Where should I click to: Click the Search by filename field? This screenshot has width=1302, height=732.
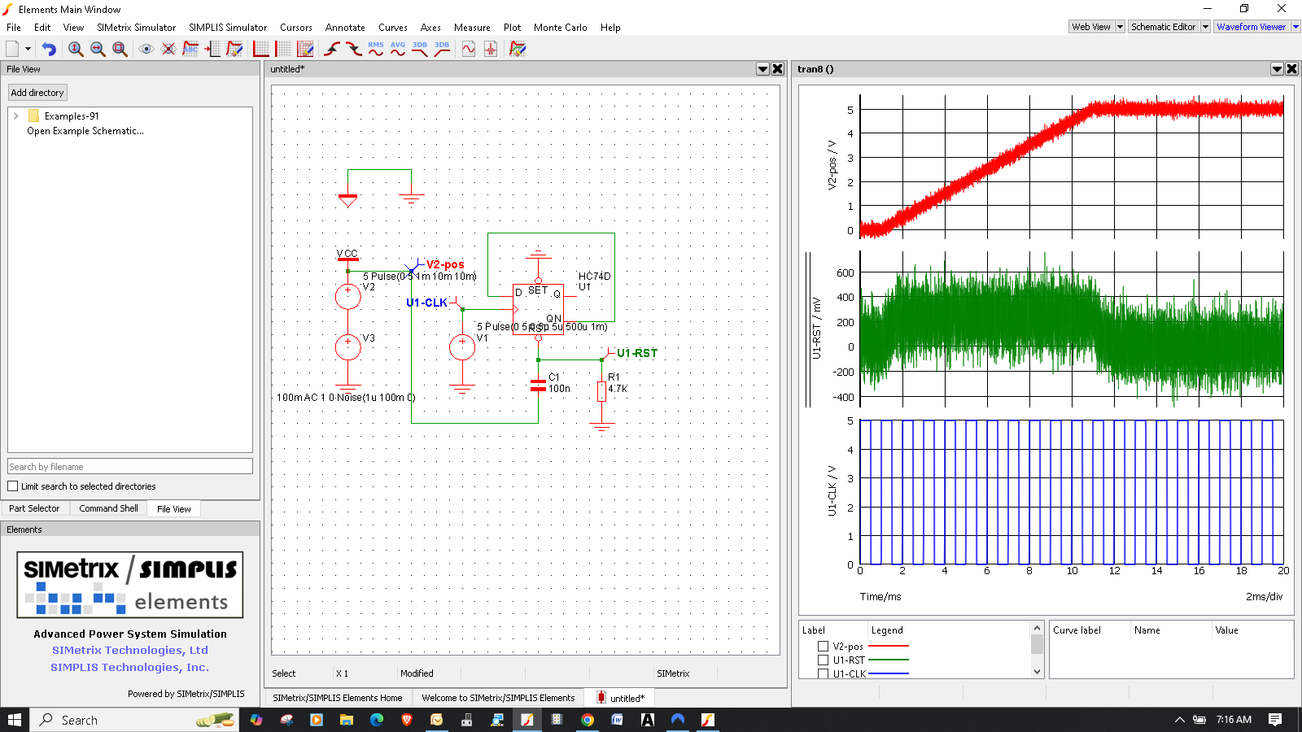tap(130, 467)
